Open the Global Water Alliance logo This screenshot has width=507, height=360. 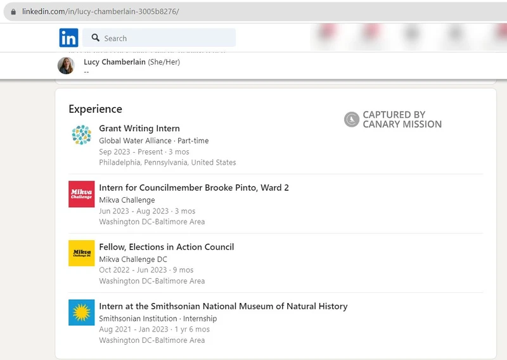pyautogui.click(x=82, y=134)
